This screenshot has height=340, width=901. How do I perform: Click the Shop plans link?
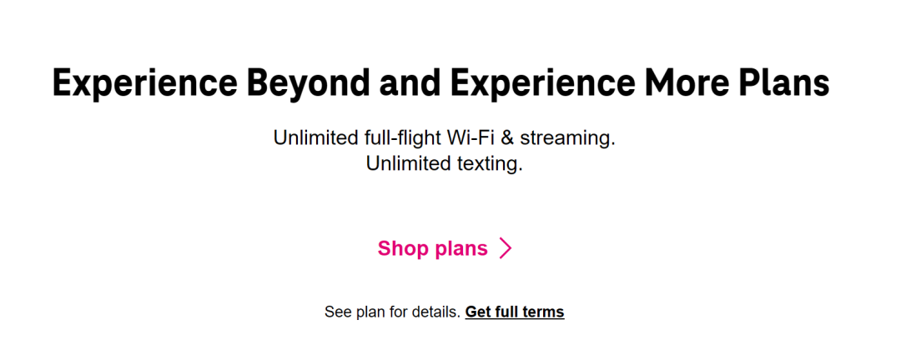pyautogui.click(x=433, y=248)
